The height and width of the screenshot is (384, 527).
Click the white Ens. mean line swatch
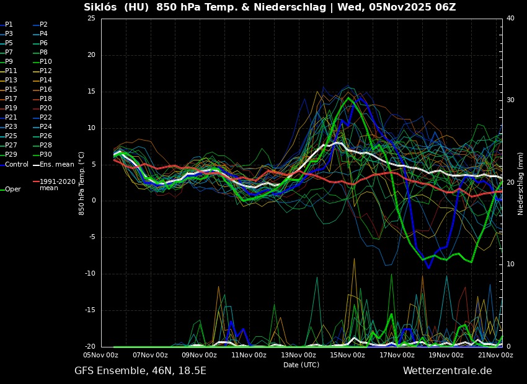coord(35,165)
